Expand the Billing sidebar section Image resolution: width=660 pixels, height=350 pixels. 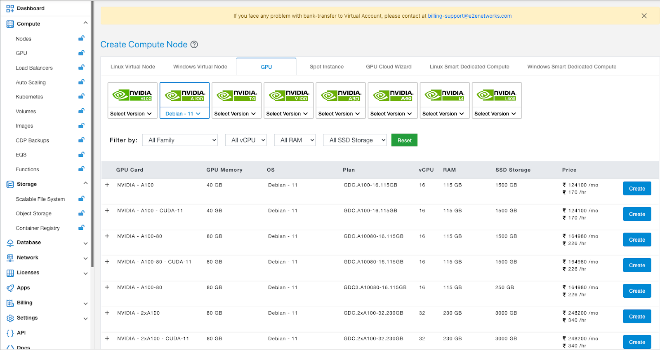[x=85, y=304]
